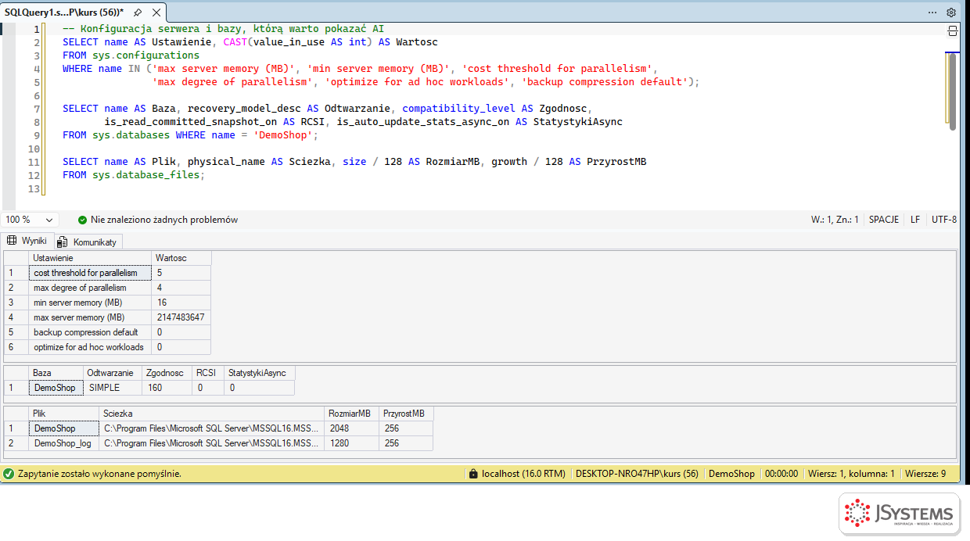Select the 'max degree of parallelism' cell
Image resolution: width=970 pixels, height=541 pixels.
90,288
